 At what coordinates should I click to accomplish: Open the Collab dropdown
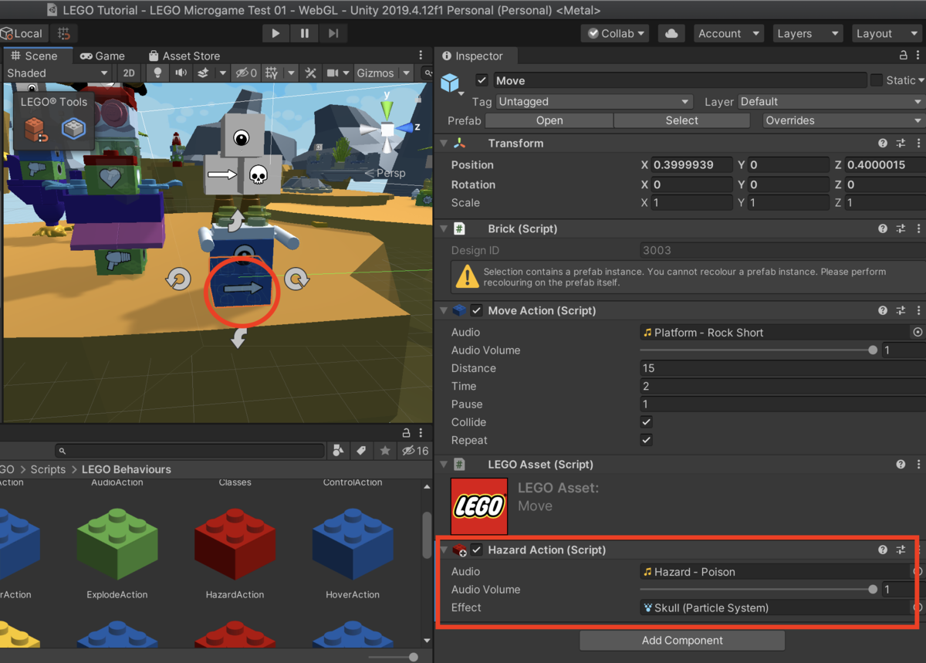pyautogui.click(x=616, y=33)
